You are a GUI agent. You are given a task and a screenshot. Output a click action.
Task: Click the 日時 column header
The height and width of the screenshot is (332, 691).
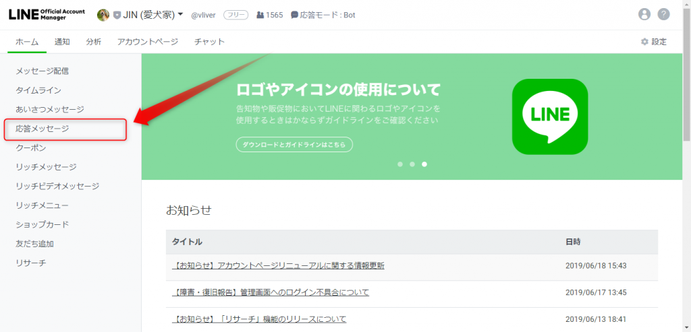573,241
